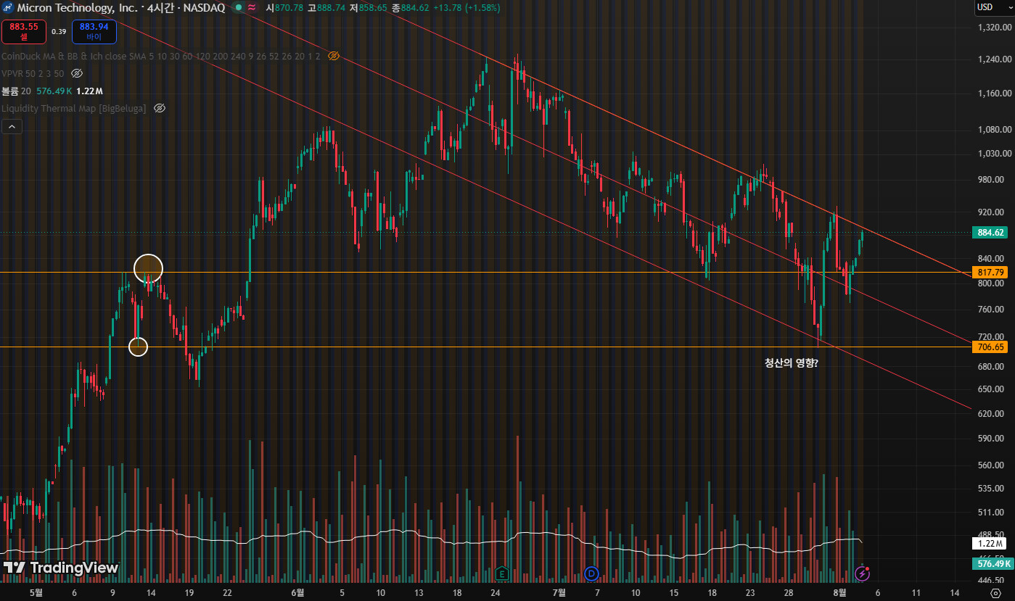The image size is (1015, 601).
Task: Click the 620.00 price axis label
Action: point(991,413)
